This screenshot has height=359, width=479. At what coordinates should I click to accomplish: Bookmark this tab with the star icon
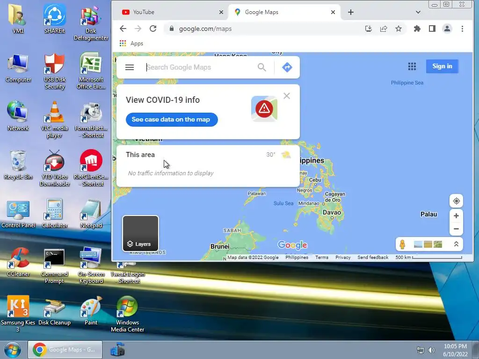point(399,29)
